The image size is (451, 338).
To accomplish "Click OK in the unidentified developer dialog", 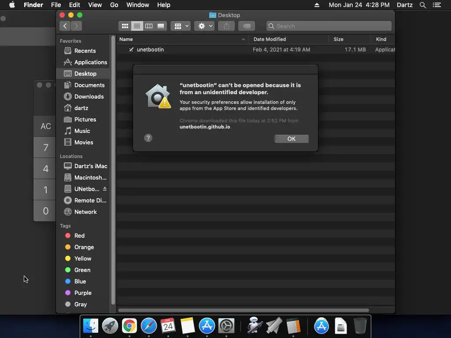I will click(x=292, y=139).
